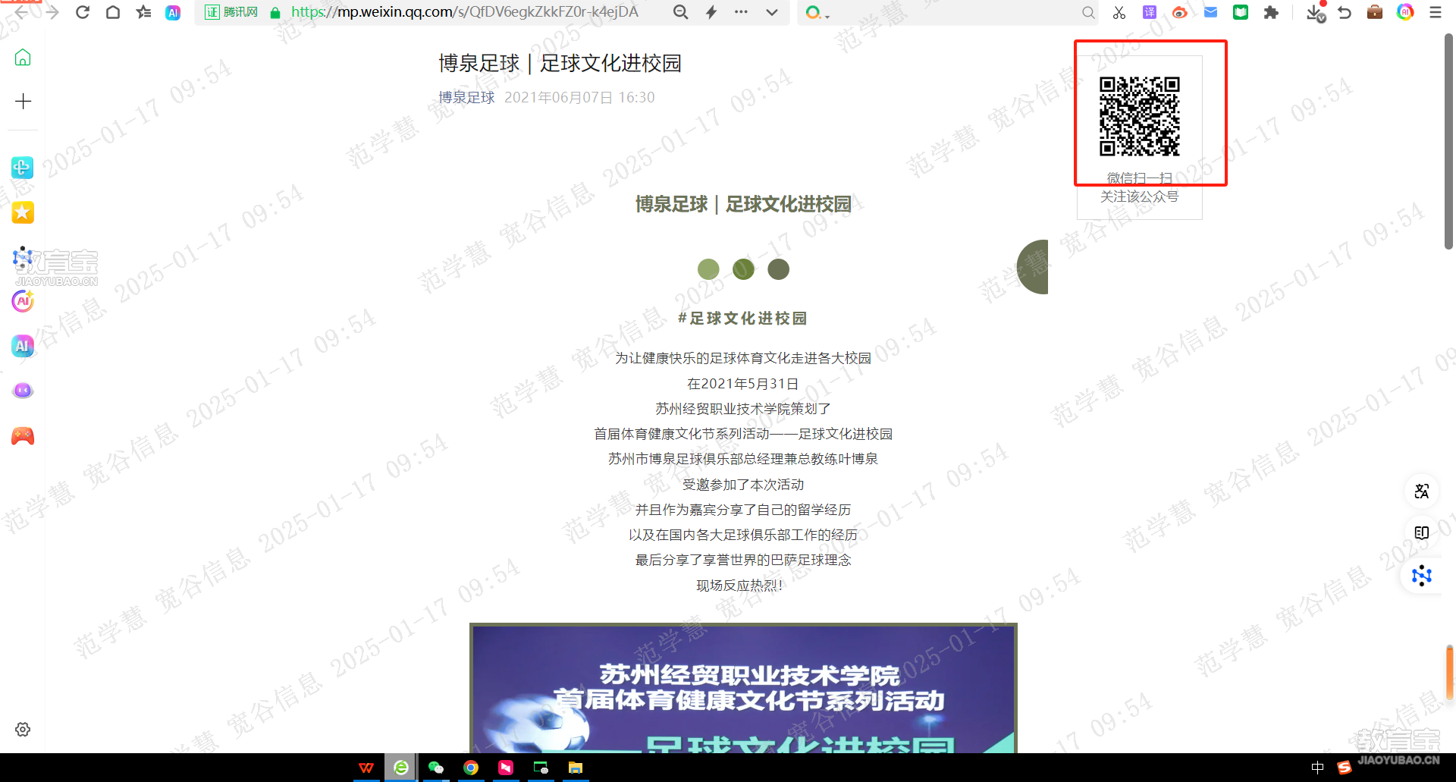Open the scissors screenshot tool

pyautogui.click(x=1119, y=12)
